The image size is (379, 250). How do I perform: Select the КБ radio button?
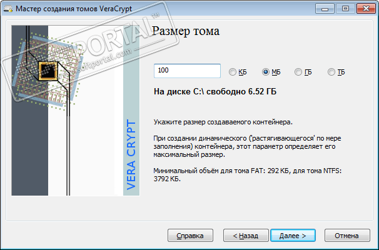click(x=238, y=72)
